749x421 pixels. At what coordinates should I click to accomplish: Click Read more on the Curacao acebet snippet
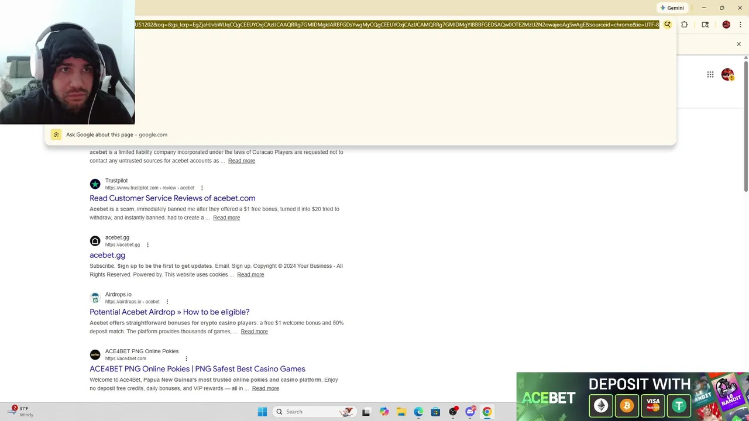point(242,161)
